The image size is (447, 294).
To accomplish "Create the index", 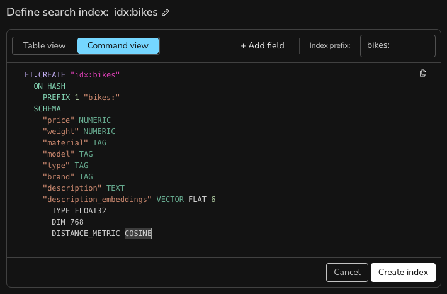I will pyautogui.click(x=403, y=273).
